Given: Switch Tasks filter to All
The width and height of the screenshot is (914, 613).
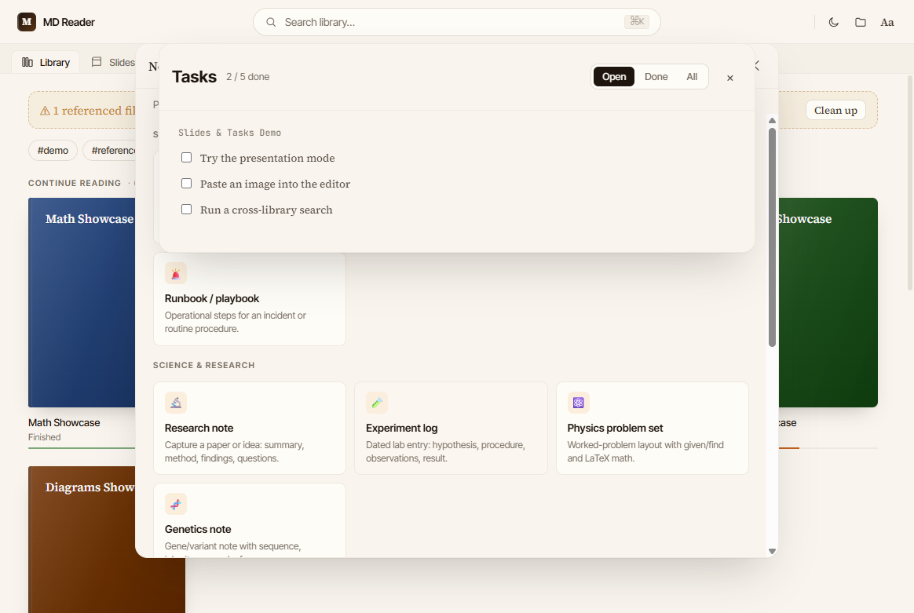Looking at the screenshot, I should point(692,77).
